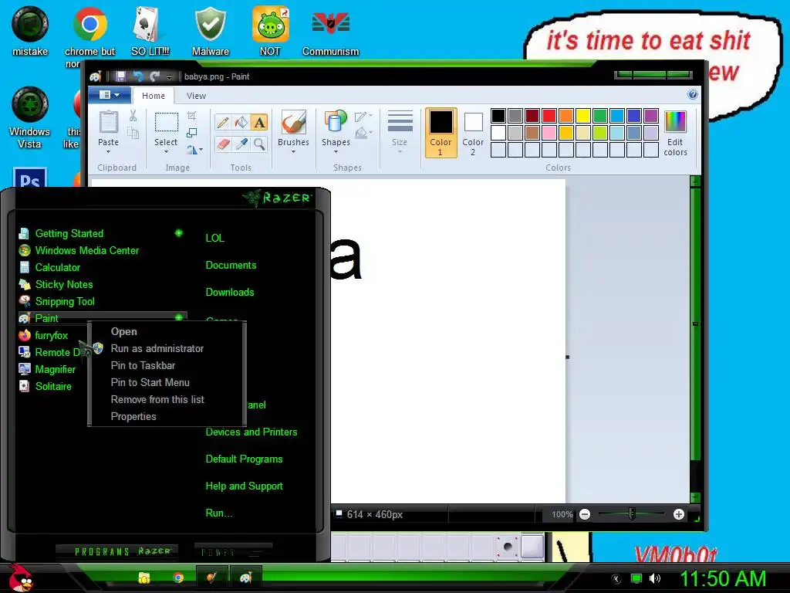Select the Fill with color bucket tool
Image resolution: width=790 pixels, height=593 pixels.
tap(241, 123)
